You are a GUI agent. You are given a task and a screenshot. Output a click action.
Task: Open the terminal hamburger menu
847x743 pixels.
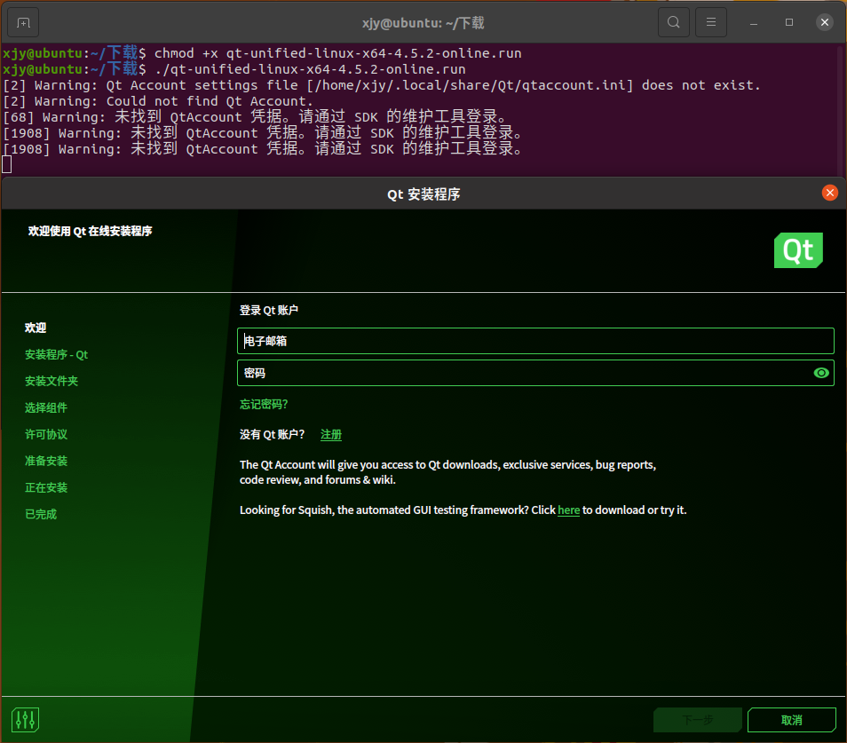click(x=711, y=22)
